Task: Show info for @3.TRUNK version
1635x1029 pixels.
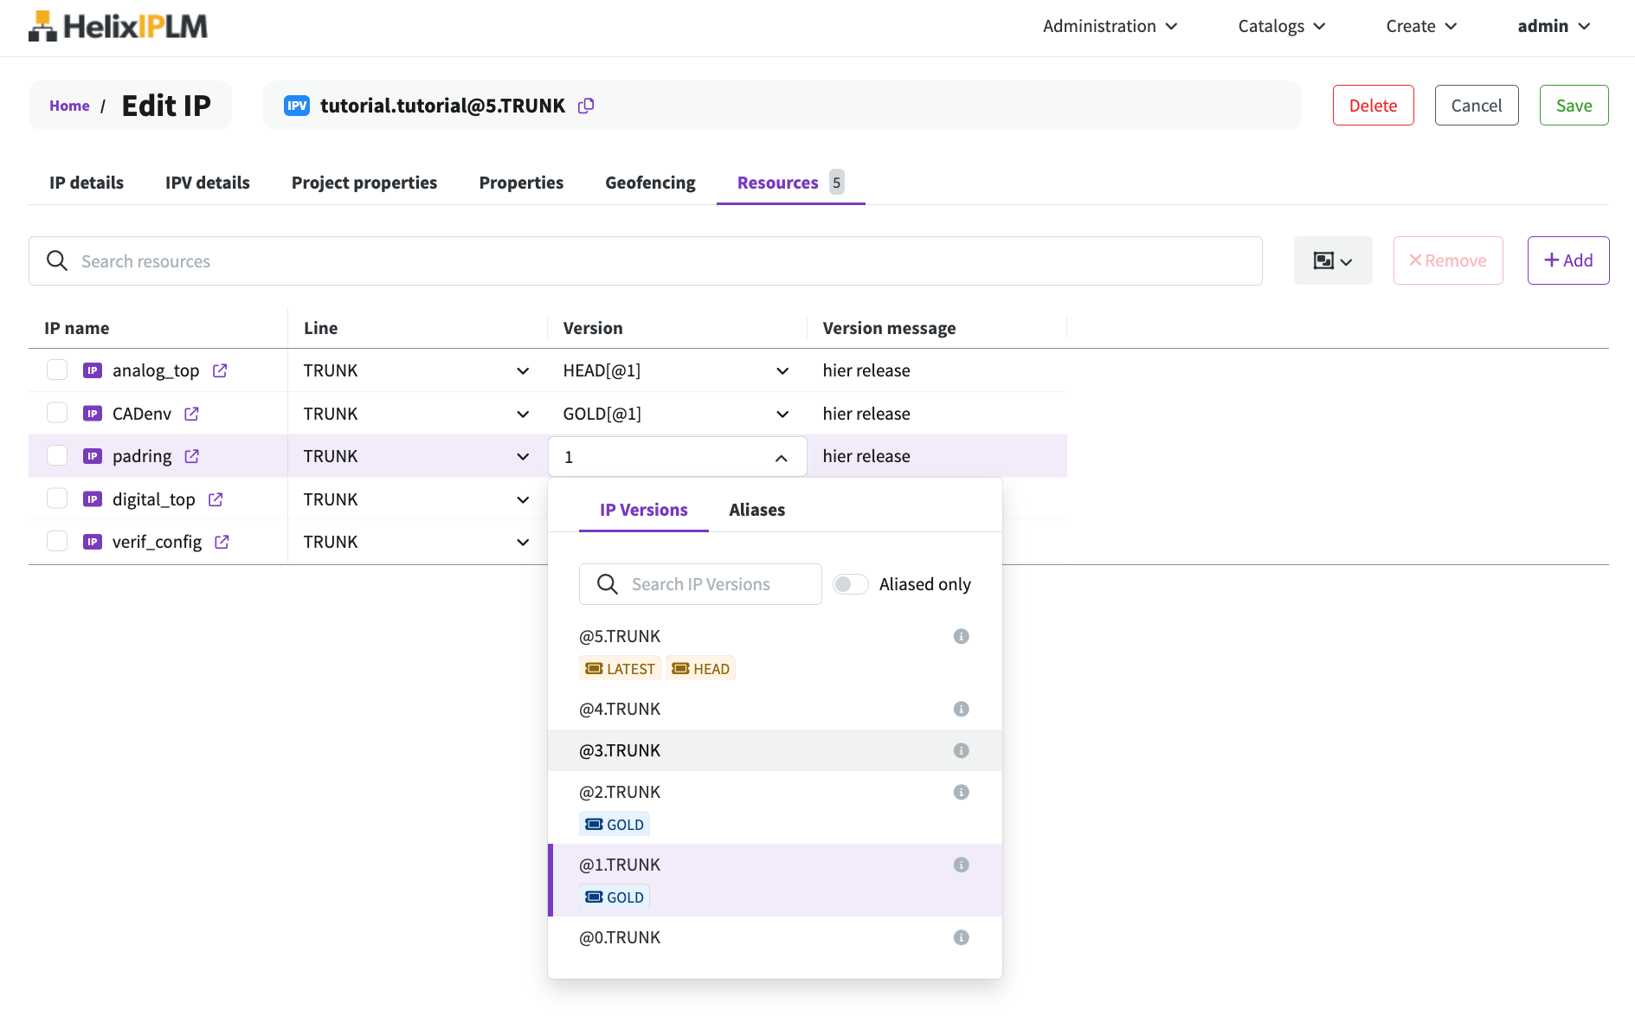Action: [x=961, y=750]
